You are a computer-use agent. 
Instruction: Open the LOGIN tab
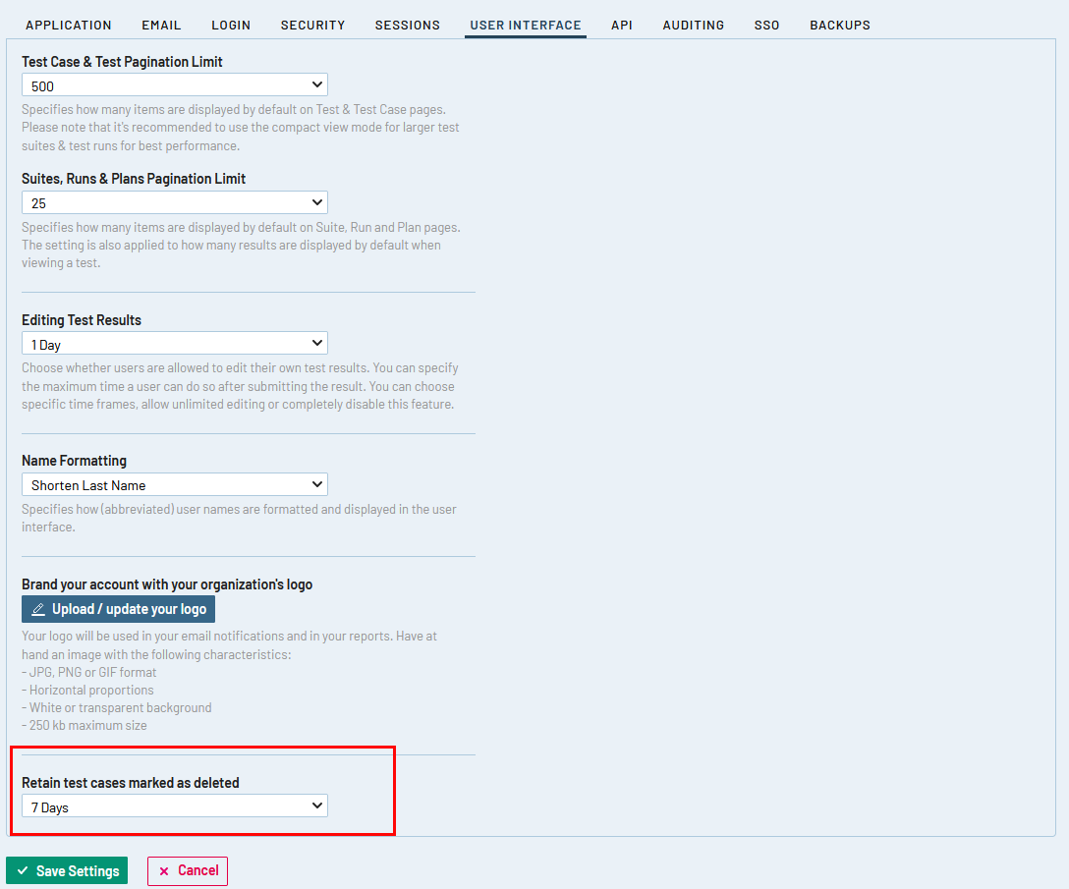tap(231, 25)
